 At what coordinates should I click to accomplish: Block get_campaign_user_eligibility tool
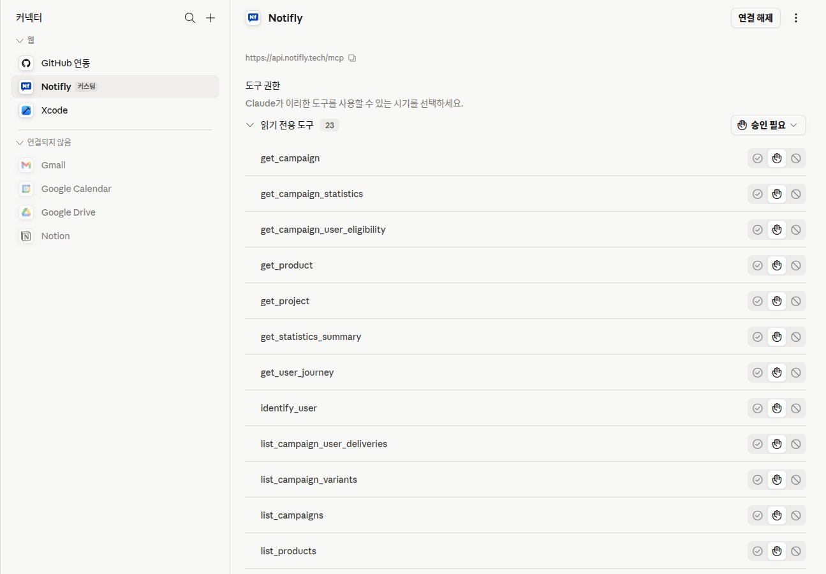click(796, 230)
